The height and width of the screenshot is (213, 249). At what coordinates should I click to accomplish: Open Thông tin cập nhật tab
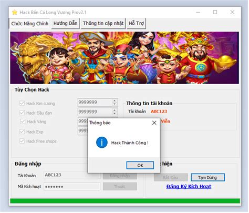click(103, 23)
